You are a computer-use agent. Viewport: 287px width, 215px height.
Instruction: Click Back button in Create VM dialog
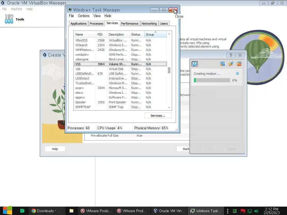click(183, 149)
